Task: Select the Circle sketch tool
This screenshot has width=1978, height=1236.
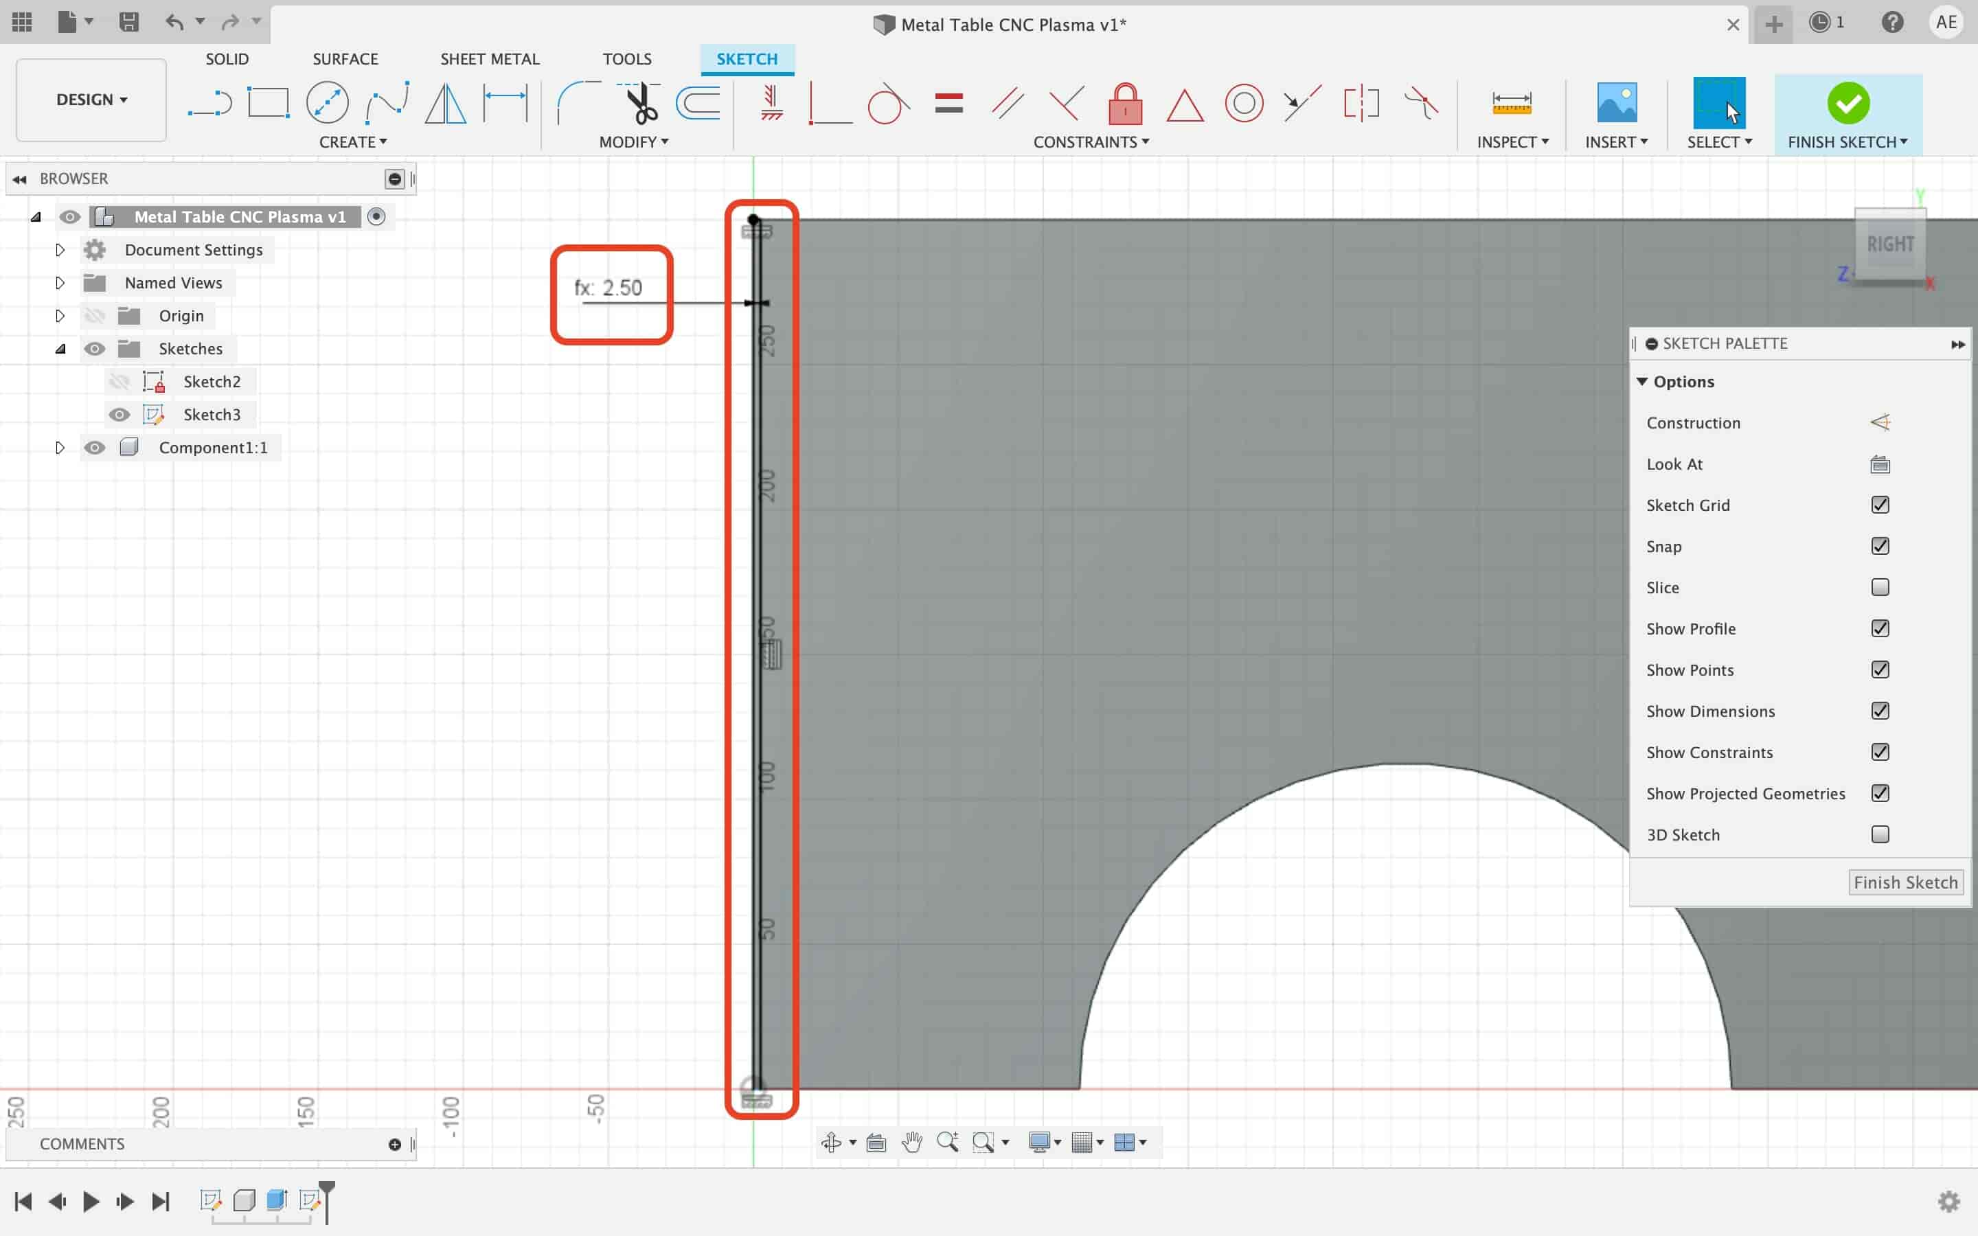Action: (327, 103)
